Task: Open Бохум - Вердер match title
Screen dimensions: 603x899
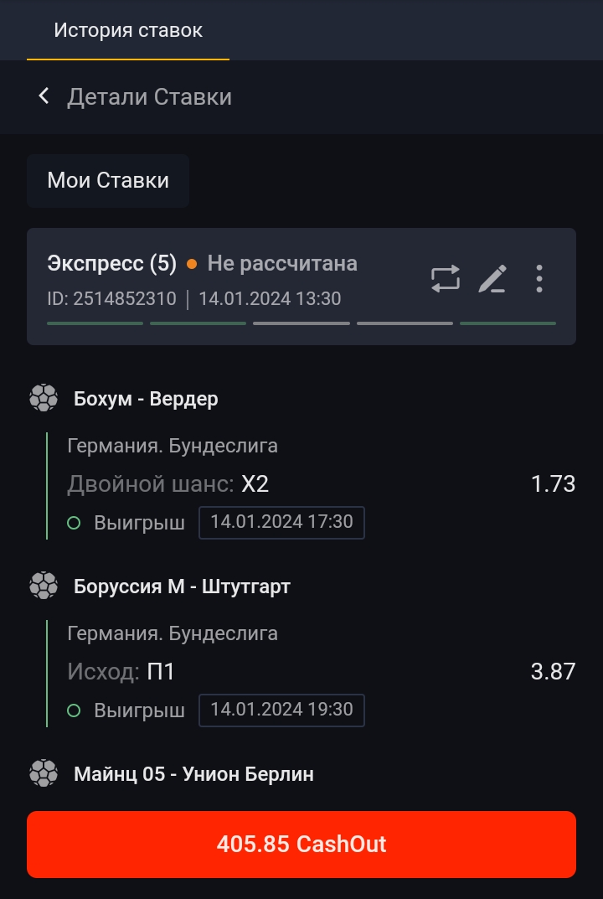Action: (x=146, y=399)
